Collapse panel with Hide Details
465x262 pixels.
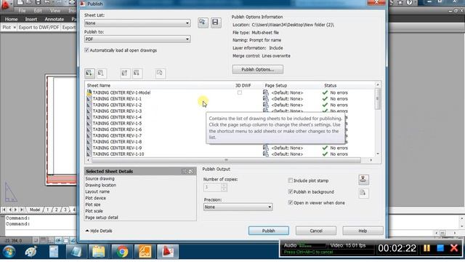point(99,231)
